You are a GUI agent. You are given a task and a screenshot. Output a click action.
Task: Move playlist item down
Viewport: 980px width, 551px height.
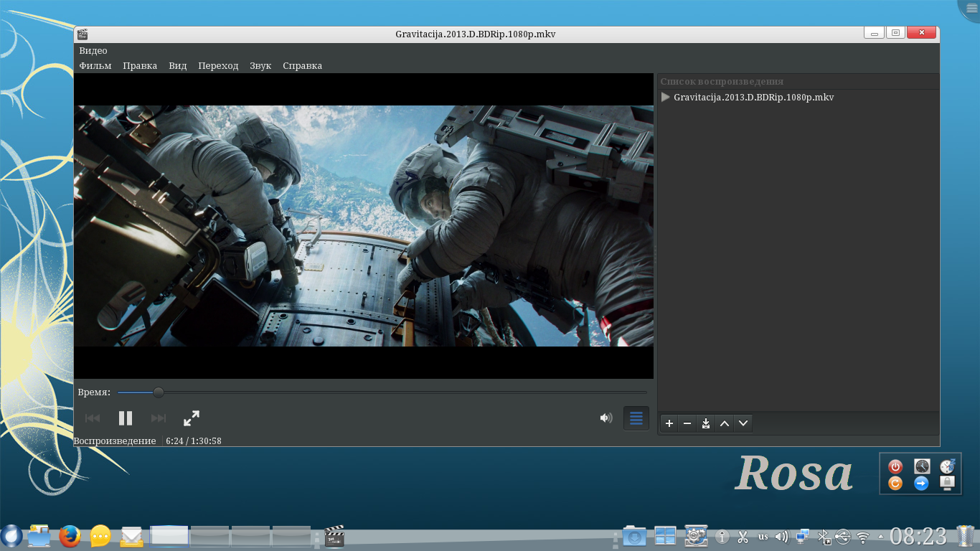[743, 423]
